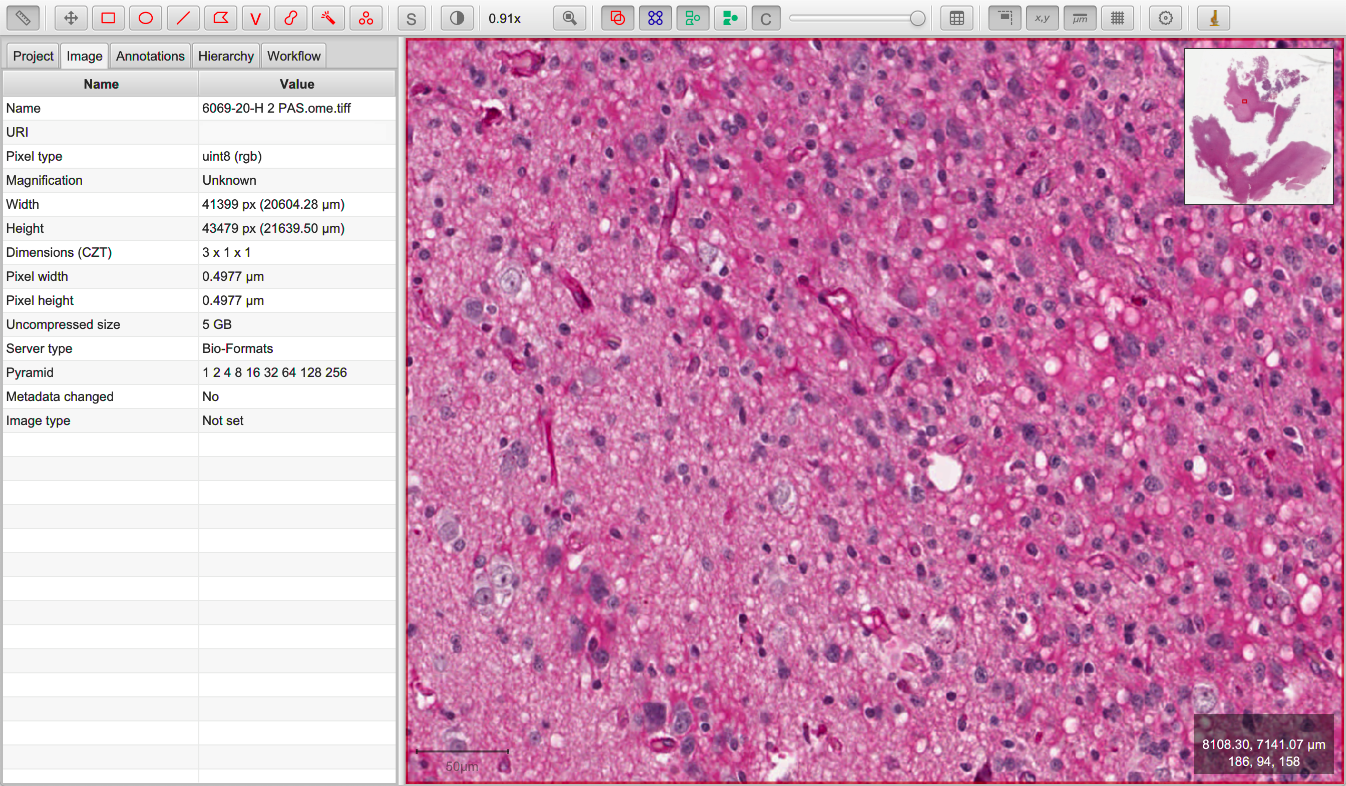Open Brightness/Contrast dialog
This screenshot has height=786, width=1346.
tap(457, 19)
